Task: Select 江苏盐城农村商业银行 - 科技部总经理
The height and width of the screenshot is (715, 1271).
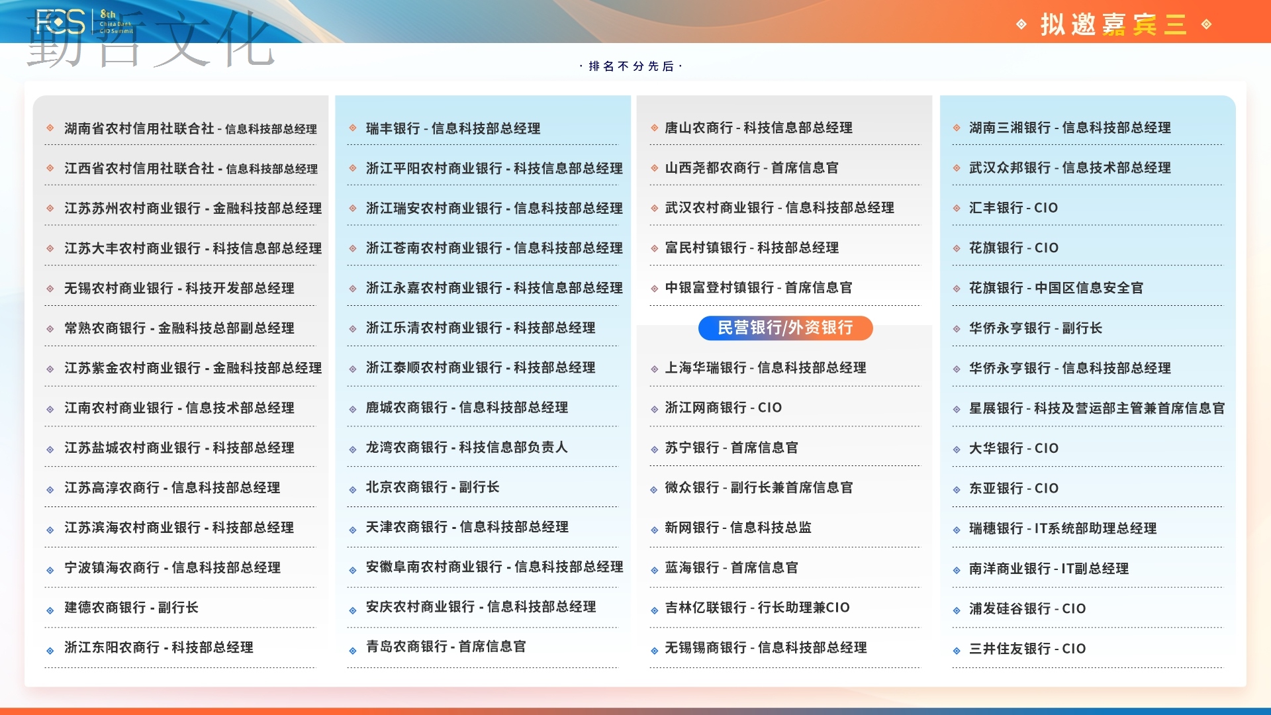Action: 179,448
